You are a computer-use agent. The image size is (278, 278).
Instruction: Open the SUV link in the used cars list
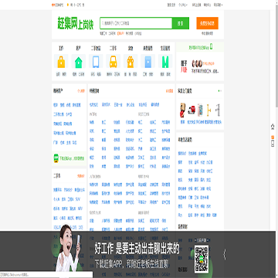[x=78, y=199]
